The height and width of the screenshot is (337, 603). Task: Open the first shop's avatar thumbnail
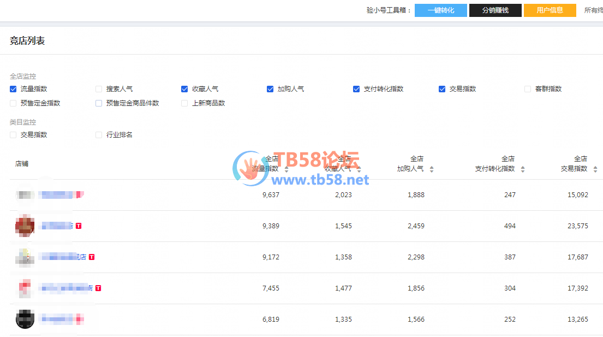25,195
